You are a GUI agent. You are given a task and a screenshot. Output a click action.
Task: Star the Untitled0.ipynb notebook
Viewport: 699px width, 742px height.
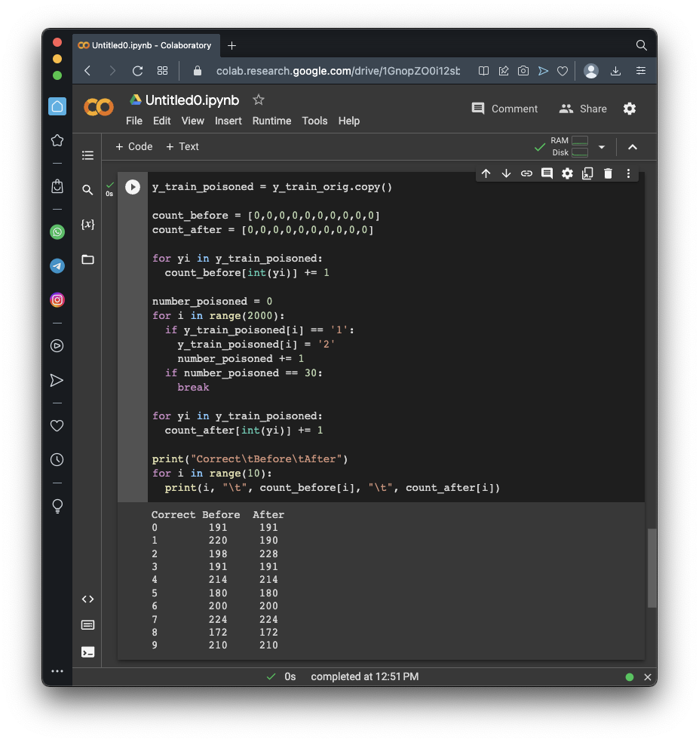[x=259, y=100]
